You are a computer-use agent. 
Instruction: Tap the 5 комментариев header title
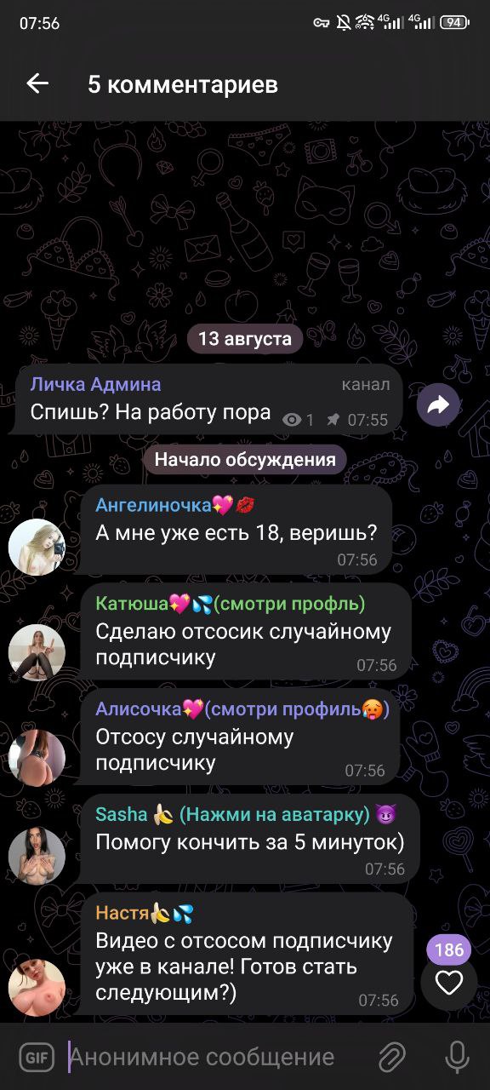(183, 84)
